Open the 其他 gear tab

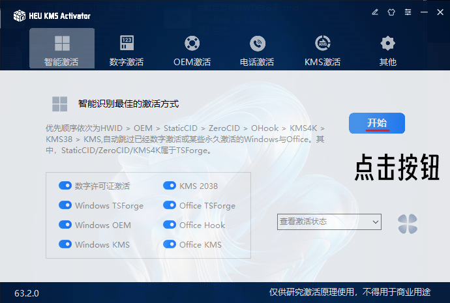point(387,50)
